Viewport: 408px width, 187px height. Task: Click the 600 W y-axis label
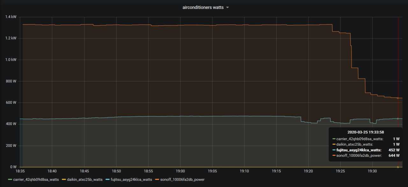(11, 103)
